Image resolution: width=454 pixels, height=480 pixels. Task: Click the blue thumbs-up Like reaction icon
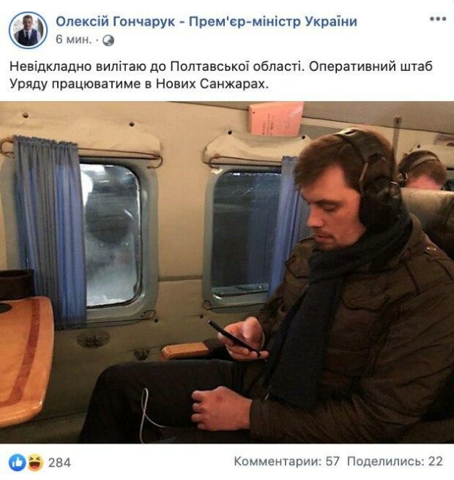17,462
